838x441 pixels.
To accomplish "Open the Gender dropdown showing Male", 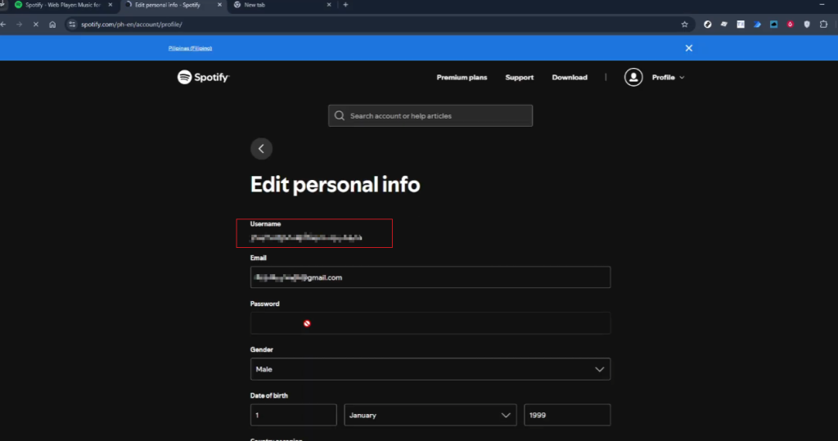I will click(430, 369).
